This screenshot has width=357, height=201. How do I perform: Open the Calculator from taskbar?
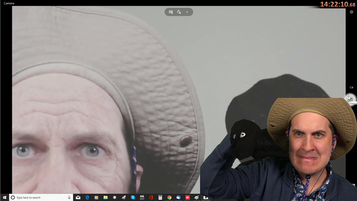click(x=160, y=198)
